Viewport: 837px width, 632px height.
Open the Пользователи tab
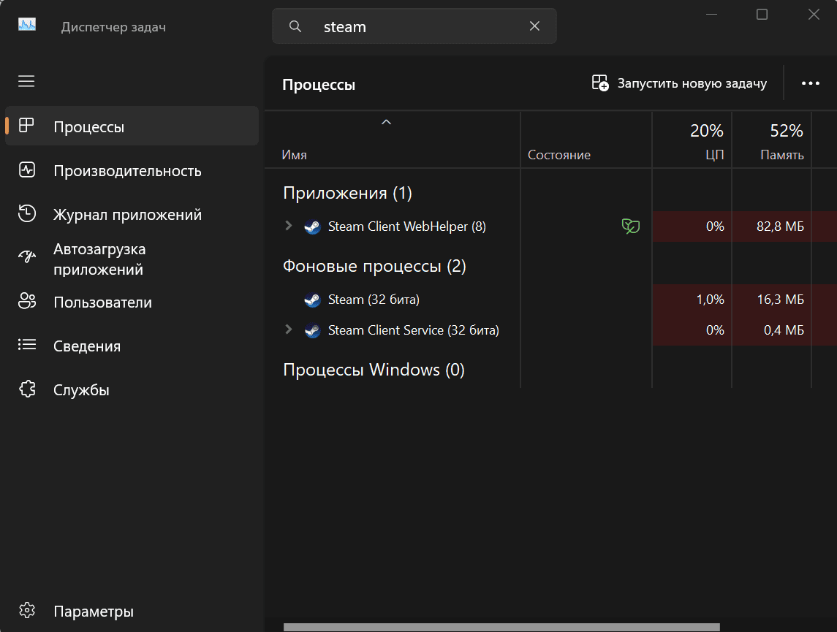pyautogui.click(x=132, y=302)
